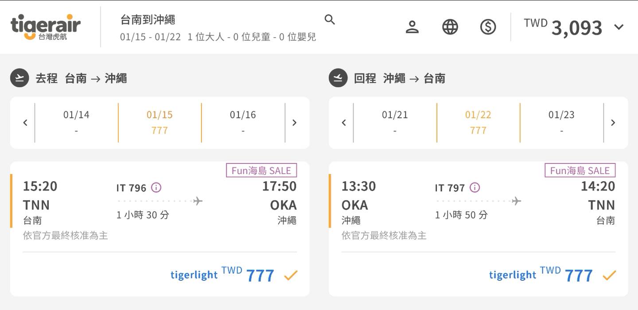This screenshot has width=638, height=310.
Task: Toggle the outbound tigerlight 777 checkmark
Action: 291,276
